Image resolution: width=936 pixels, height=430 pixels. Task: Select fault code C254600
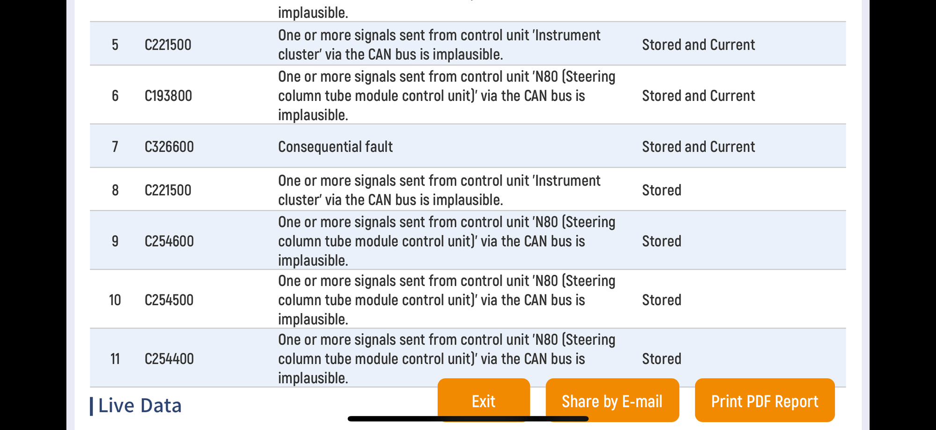(169, 241)
